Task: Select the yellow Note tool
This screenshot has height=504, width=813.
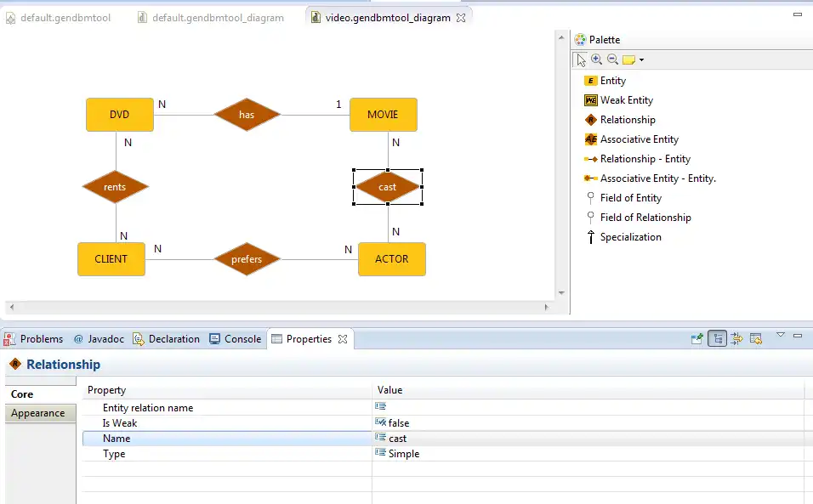Action: [628, 60]
